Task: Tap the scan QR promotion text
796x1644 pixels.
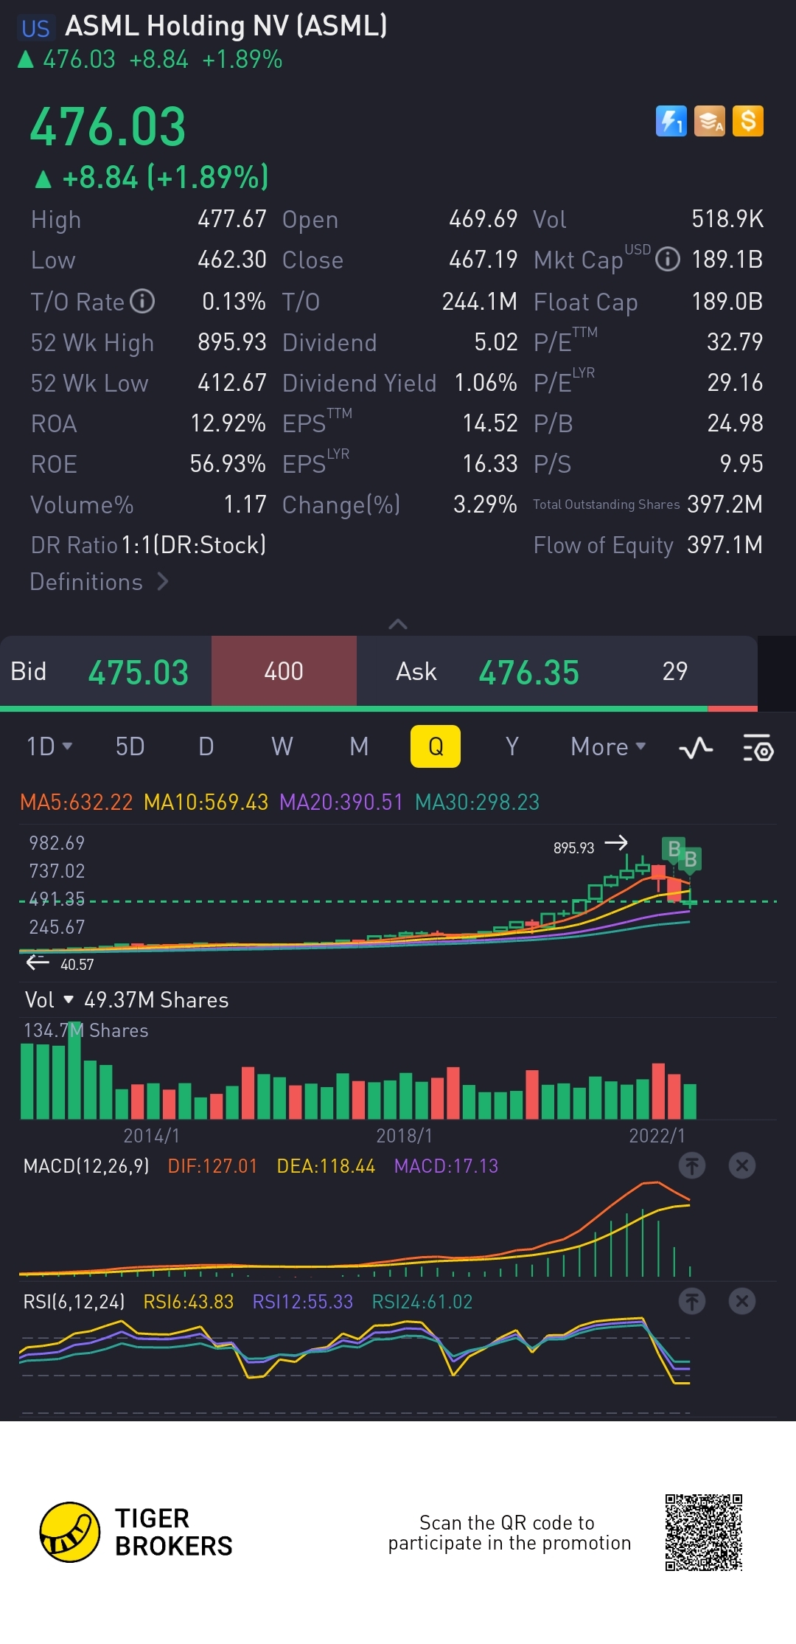Action: 509,1533
